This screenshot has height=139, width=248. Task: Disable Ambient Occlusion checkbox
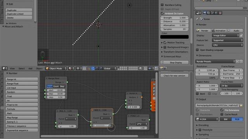click(x=162, y=13)
